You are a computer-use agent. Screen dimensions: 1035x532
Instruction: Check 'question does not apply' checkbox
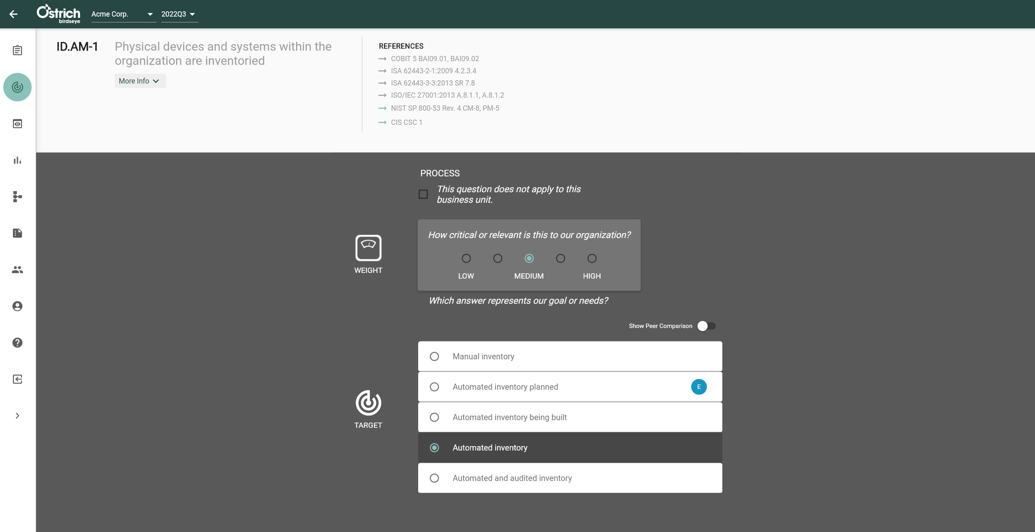coord(423,194)
